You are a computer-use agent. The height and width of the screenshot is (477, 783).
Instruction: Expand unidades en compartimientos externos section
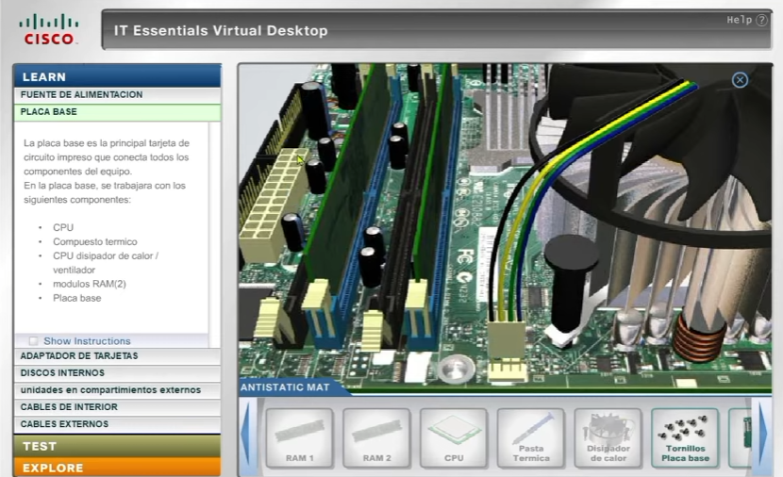tap(117, 390)
